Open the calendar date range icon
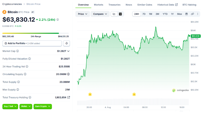The height and width of the screenshot is (113, 202). click(x=186, y=14)
